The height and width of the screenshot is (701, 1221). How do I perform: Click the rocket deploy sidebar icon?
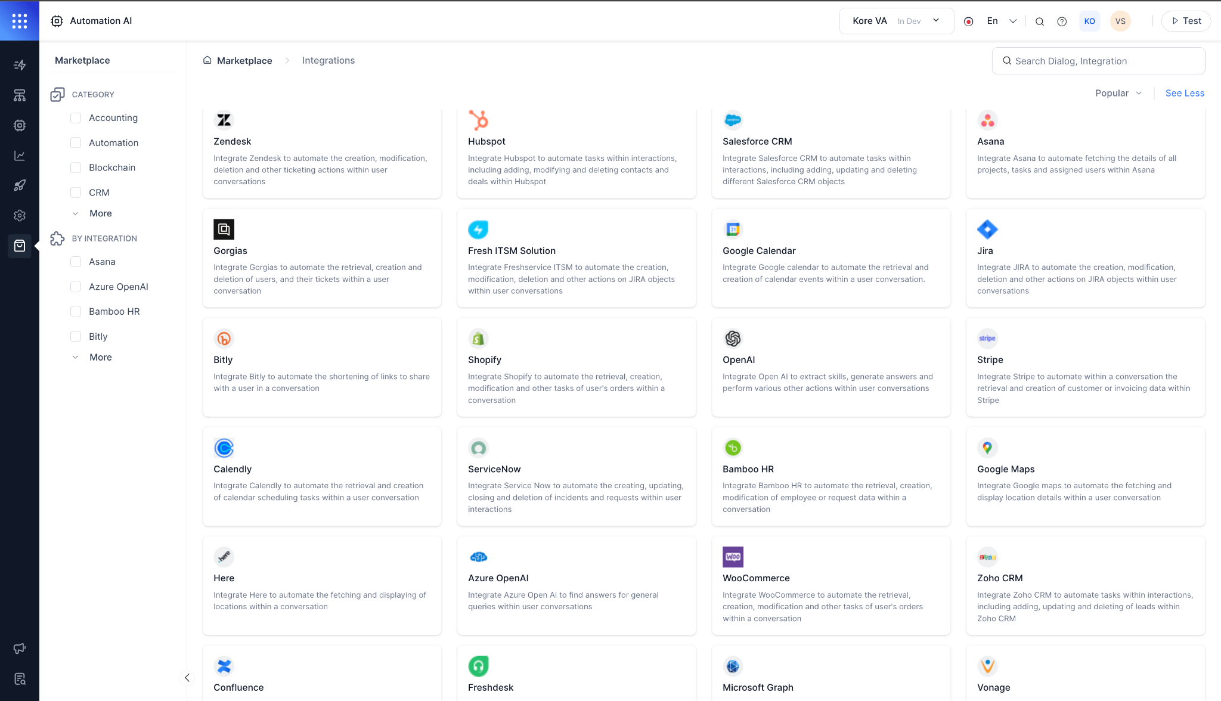click(x=20, y=185)
